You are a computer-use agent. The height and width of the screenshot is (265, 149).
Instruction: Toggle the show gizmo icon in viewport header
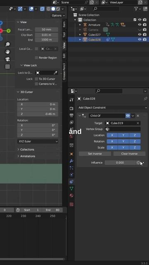(20, 9)
